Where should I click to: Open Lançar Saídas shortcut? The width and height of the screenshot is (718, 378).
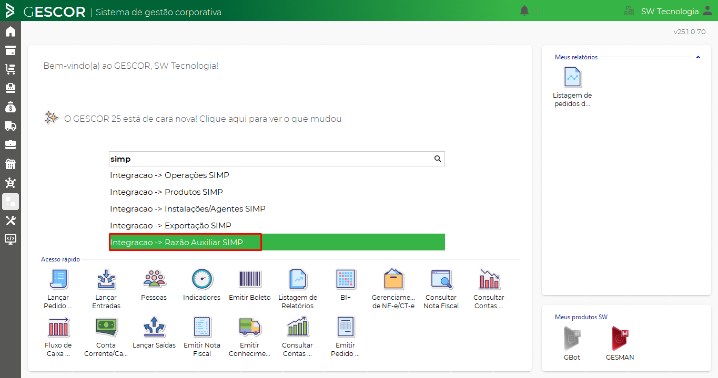click(x=154, y=333)
